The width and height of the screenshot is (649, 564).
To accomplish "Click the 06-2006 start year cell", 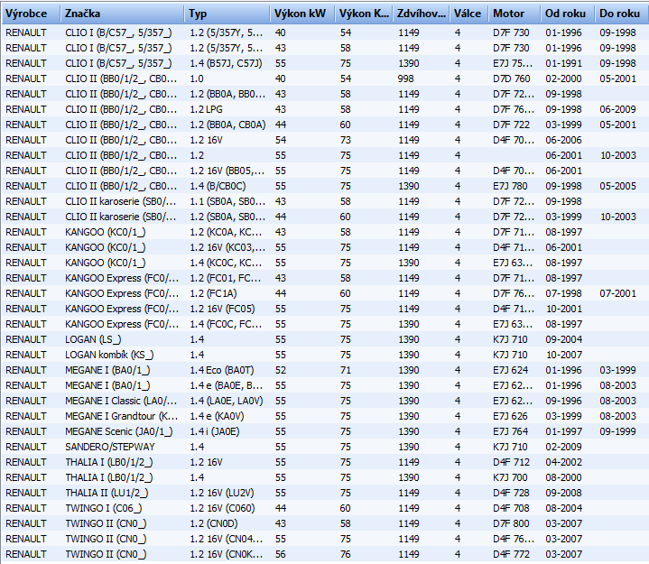I will 564,140.
